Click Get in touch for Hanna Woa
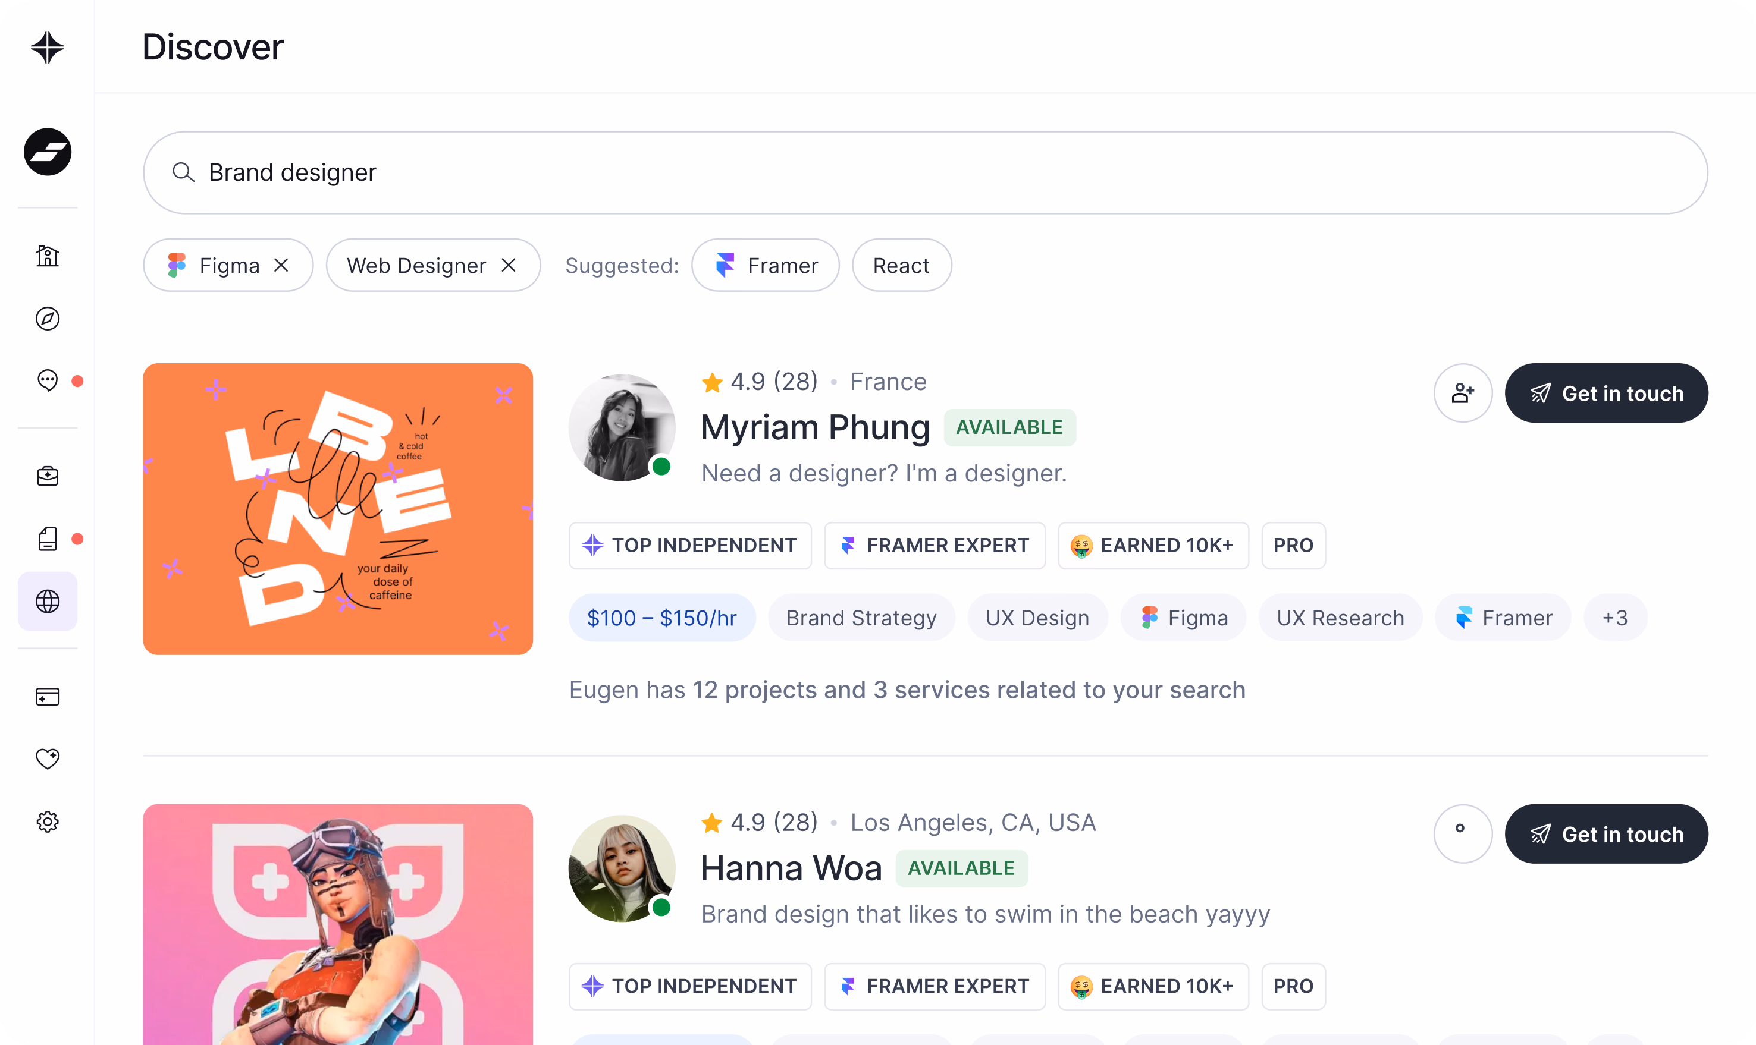The width and height of the screenshot is (1756, 1045). pos(1606,834)
